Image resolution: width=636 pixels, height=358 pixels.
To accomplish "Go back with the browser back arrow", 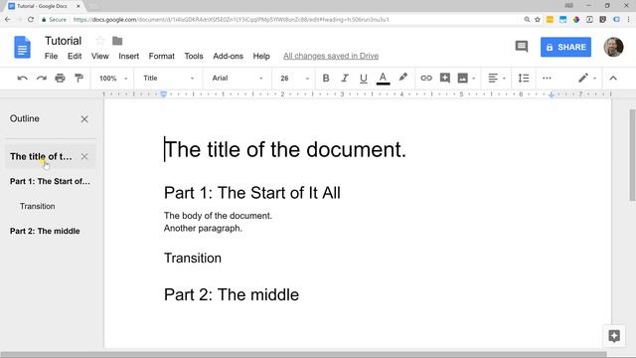I will [x=7, y=20].
